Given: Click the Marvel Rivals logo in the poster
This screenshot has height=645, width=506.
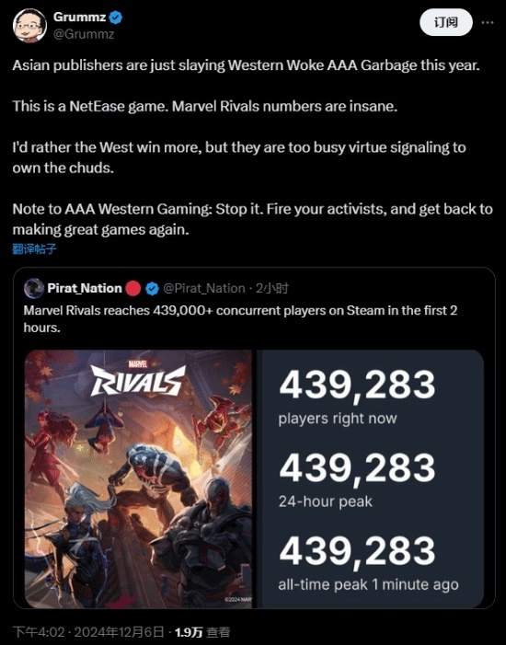Looking at the screenshot, I should coord(138,379).
